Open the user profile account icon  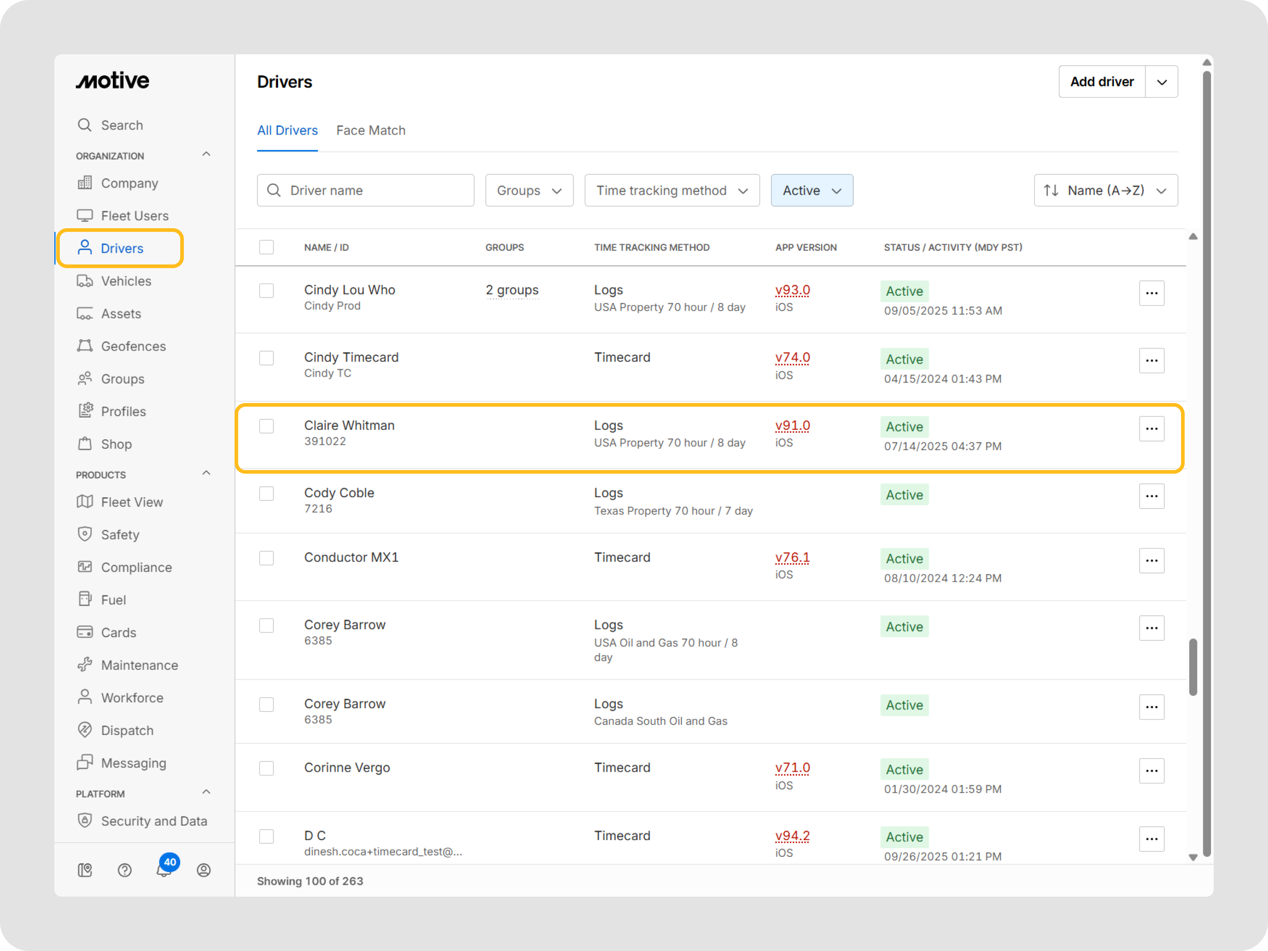(203, 870)
